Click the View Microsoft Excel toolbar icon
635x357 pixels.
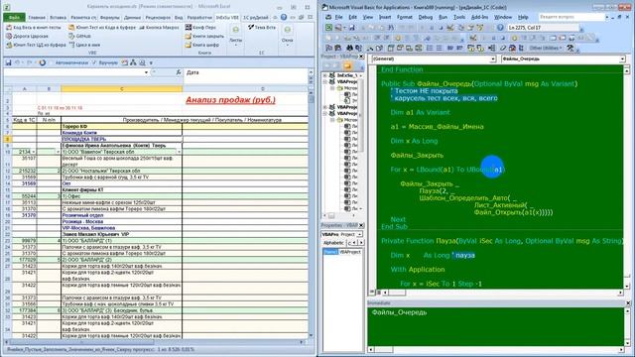pos(328,28)
